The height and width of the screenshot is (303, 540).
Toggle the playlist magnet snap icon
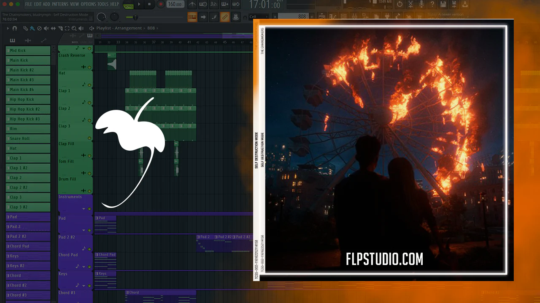15,28
